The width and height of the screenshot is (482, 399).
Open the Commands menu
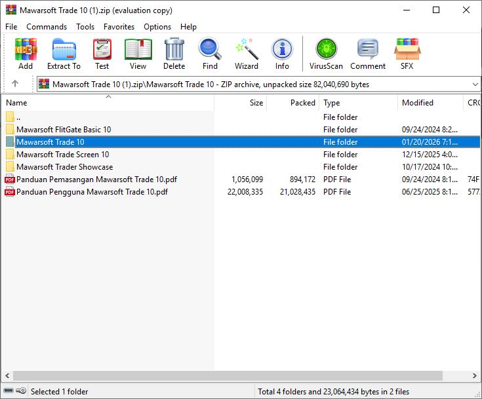47,27
